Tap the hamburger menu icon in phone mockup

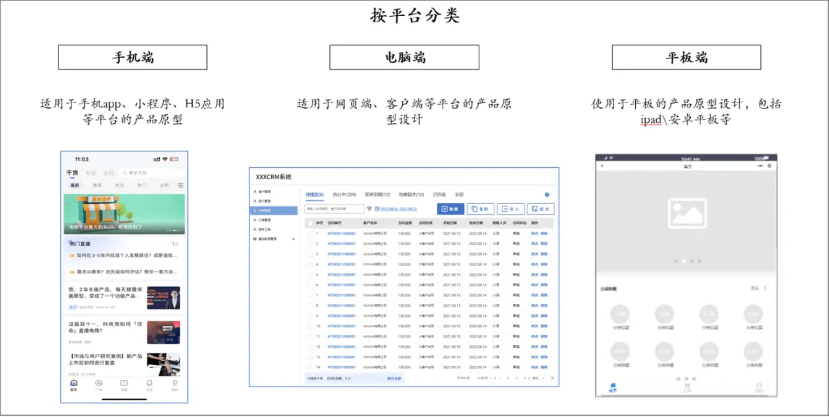(x=181, y=185)
